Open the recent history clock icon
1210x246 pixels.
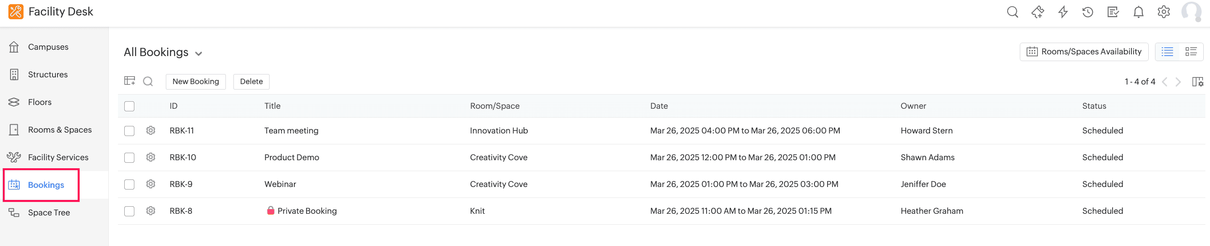pyautogui.click(x=1087, y=12)
